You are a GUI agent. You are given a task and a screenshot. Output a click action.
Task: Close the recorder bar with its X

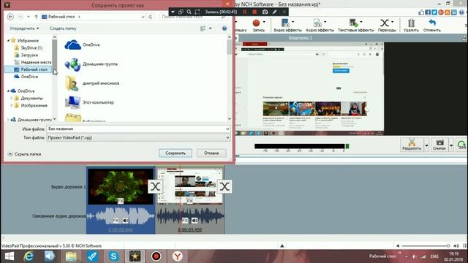point(284,12)
